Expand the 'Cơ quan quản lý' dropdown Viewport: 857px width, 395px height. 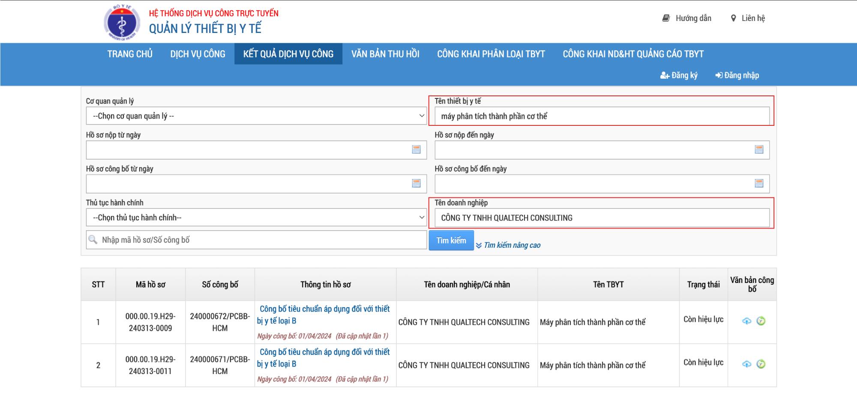pyautogui.click(x=256, y=116)
